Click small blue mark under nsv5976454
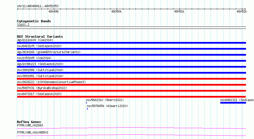This screenshot has height=139, width=254. coord(87,109)
